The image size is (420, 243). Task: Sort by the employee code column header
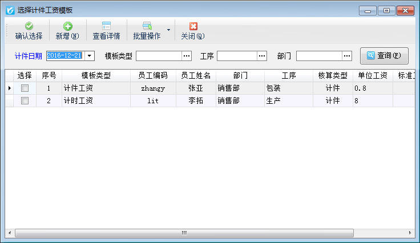[153, 76]
